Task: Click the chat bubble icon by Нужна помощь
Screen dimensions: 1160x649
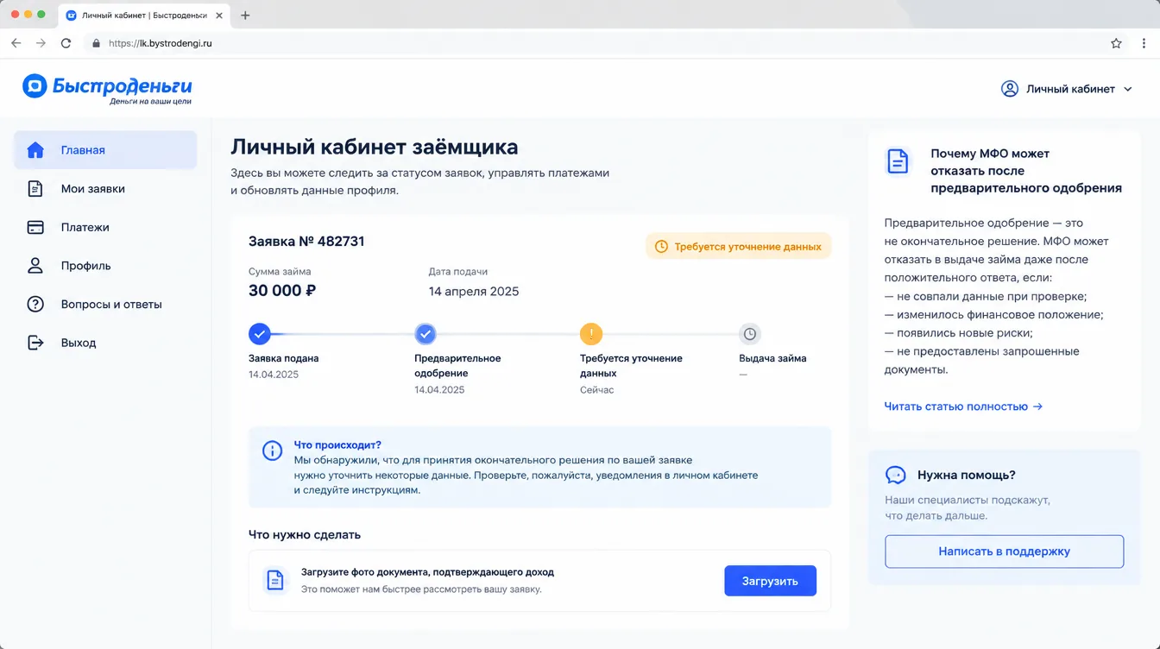Action: point(896,475)
